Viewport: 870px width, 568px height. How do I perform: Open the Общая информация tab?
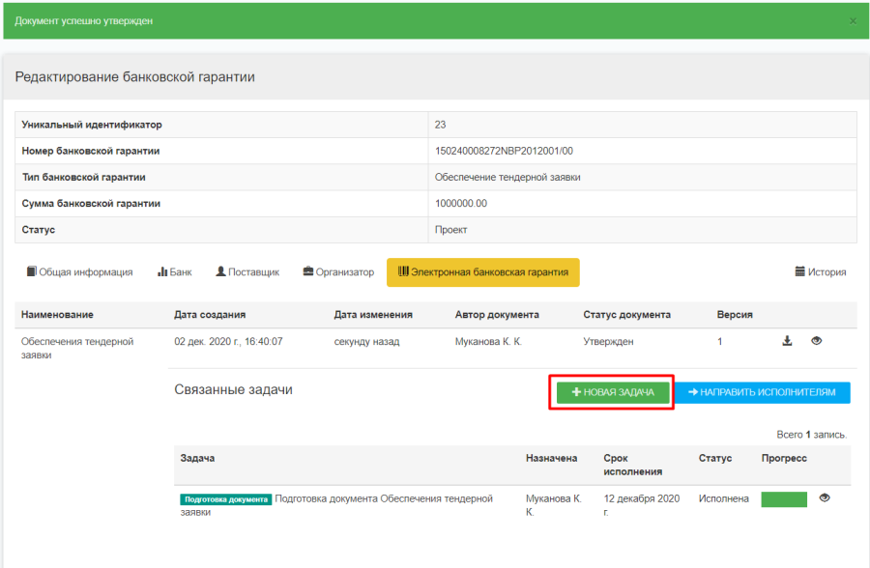coord(79,272)
